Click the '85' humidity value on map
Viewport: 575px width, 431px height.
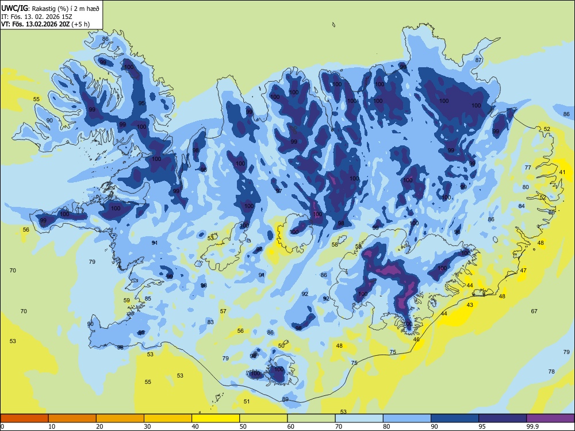(148, 298)
